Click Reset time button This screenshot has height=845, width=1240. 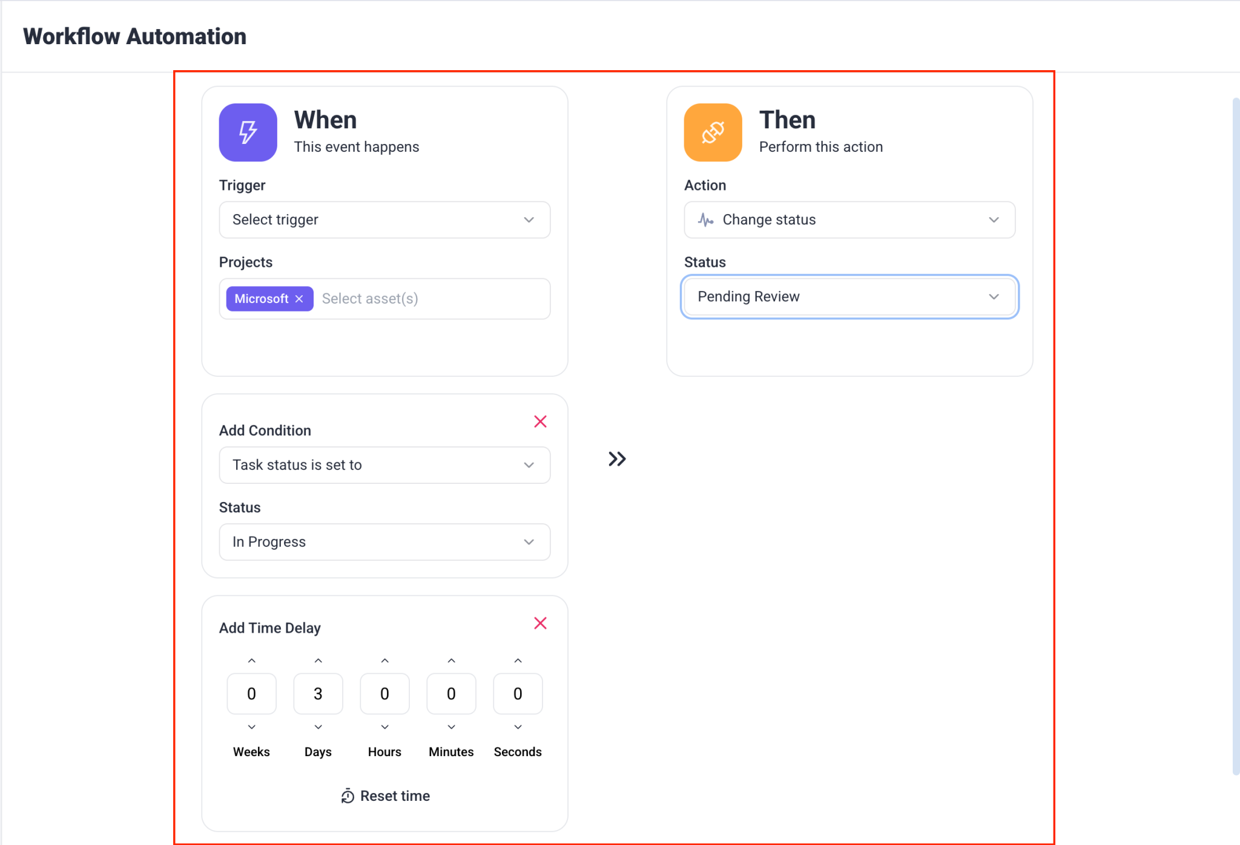pyautogui.click(x=394, y=796)
